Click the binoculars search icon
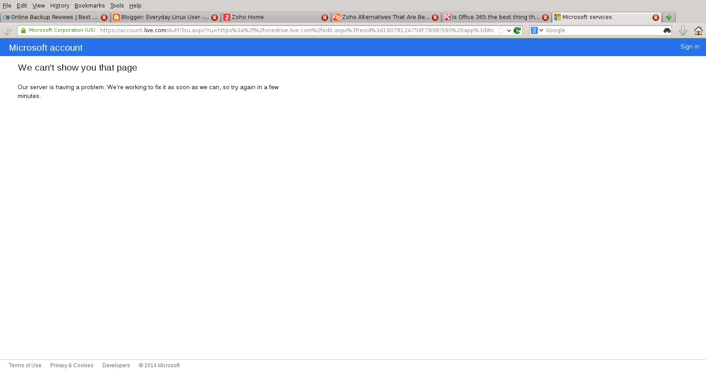Viewport: 706px width, 373px height. coord(667,30)
